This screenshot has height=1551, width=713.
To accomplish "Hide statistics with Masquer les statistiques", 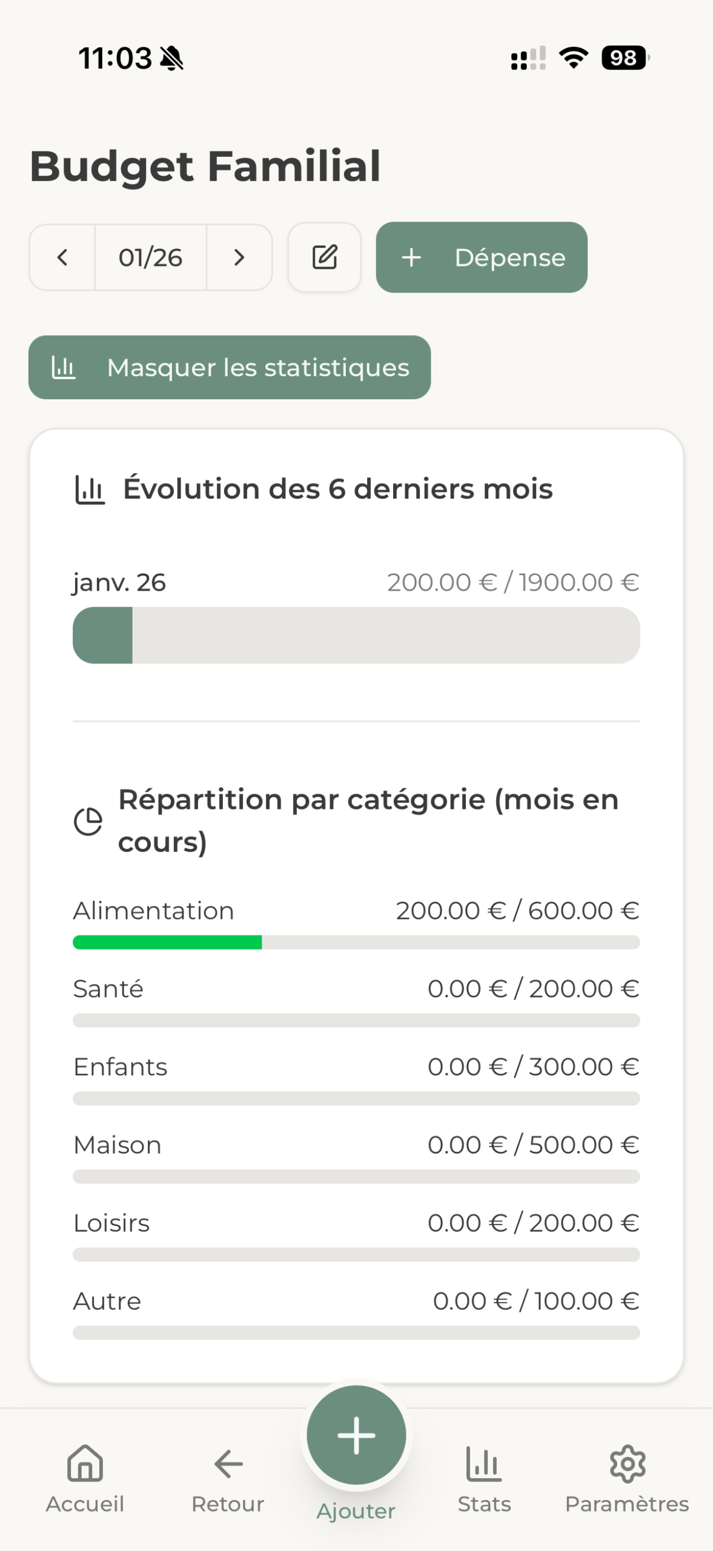I will [230, 367].
